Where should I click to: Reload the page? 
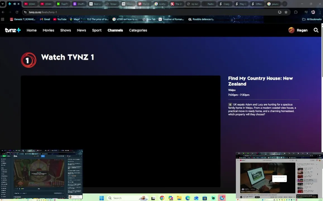tap(17, 12)
